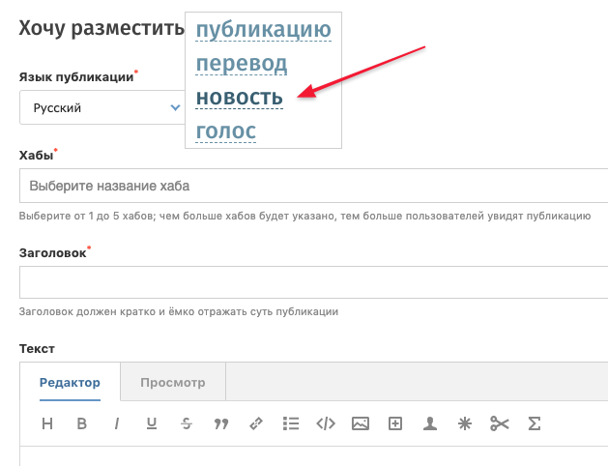This screenshot has width=608, height=466.
Task: Insert a blockquote with the quote icon
Action: tap(221, 423)
